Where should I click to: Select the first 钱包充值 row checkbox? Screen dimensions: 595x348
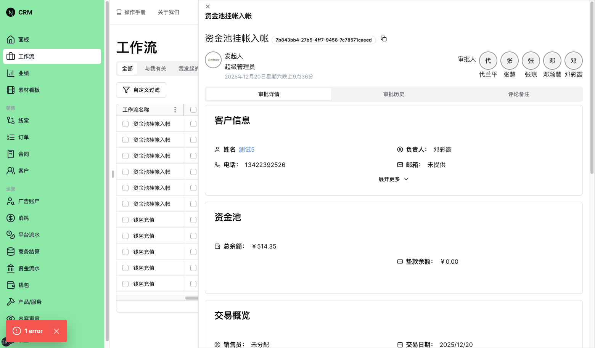[125, 220]
